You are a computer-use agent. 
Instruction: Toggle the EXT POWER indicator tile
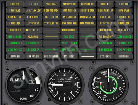pyautogui.click(x=105, y=56)
